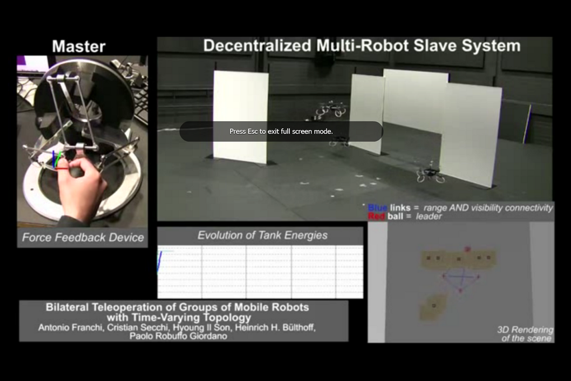Click the 'Press Esc to exit' fullscreen notice

click(281, 131)
